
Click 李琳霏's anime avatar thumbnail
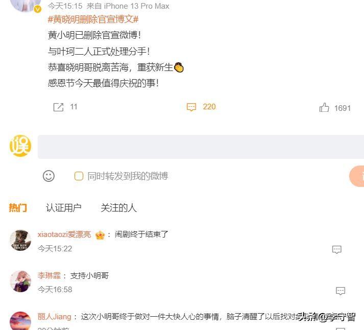[x=20, y=281]
